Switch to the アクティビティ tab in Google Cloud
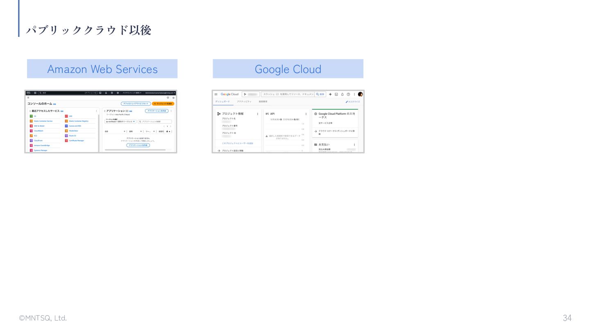590x332 pixels. [x=244, y=101]
